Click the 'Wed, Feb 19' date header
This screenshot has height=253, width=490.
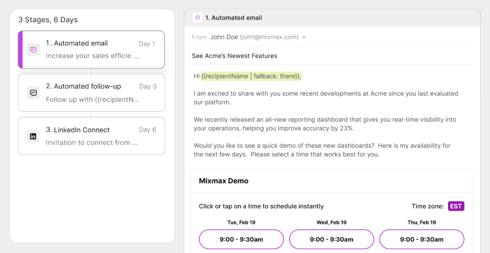click(332, 222)
